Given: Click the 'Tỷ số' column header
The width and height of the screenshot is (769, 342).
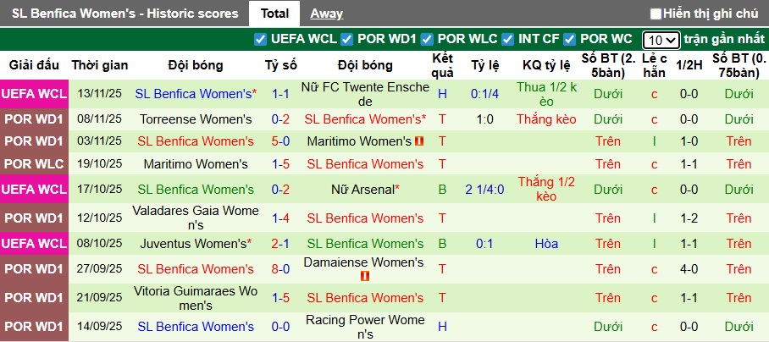Looking at the screenshot, I should click(280, 65).
